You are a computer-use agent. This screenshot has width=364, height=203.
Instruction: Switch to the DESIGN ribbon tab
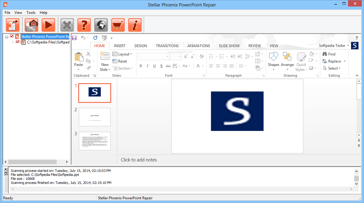point(141,46)
